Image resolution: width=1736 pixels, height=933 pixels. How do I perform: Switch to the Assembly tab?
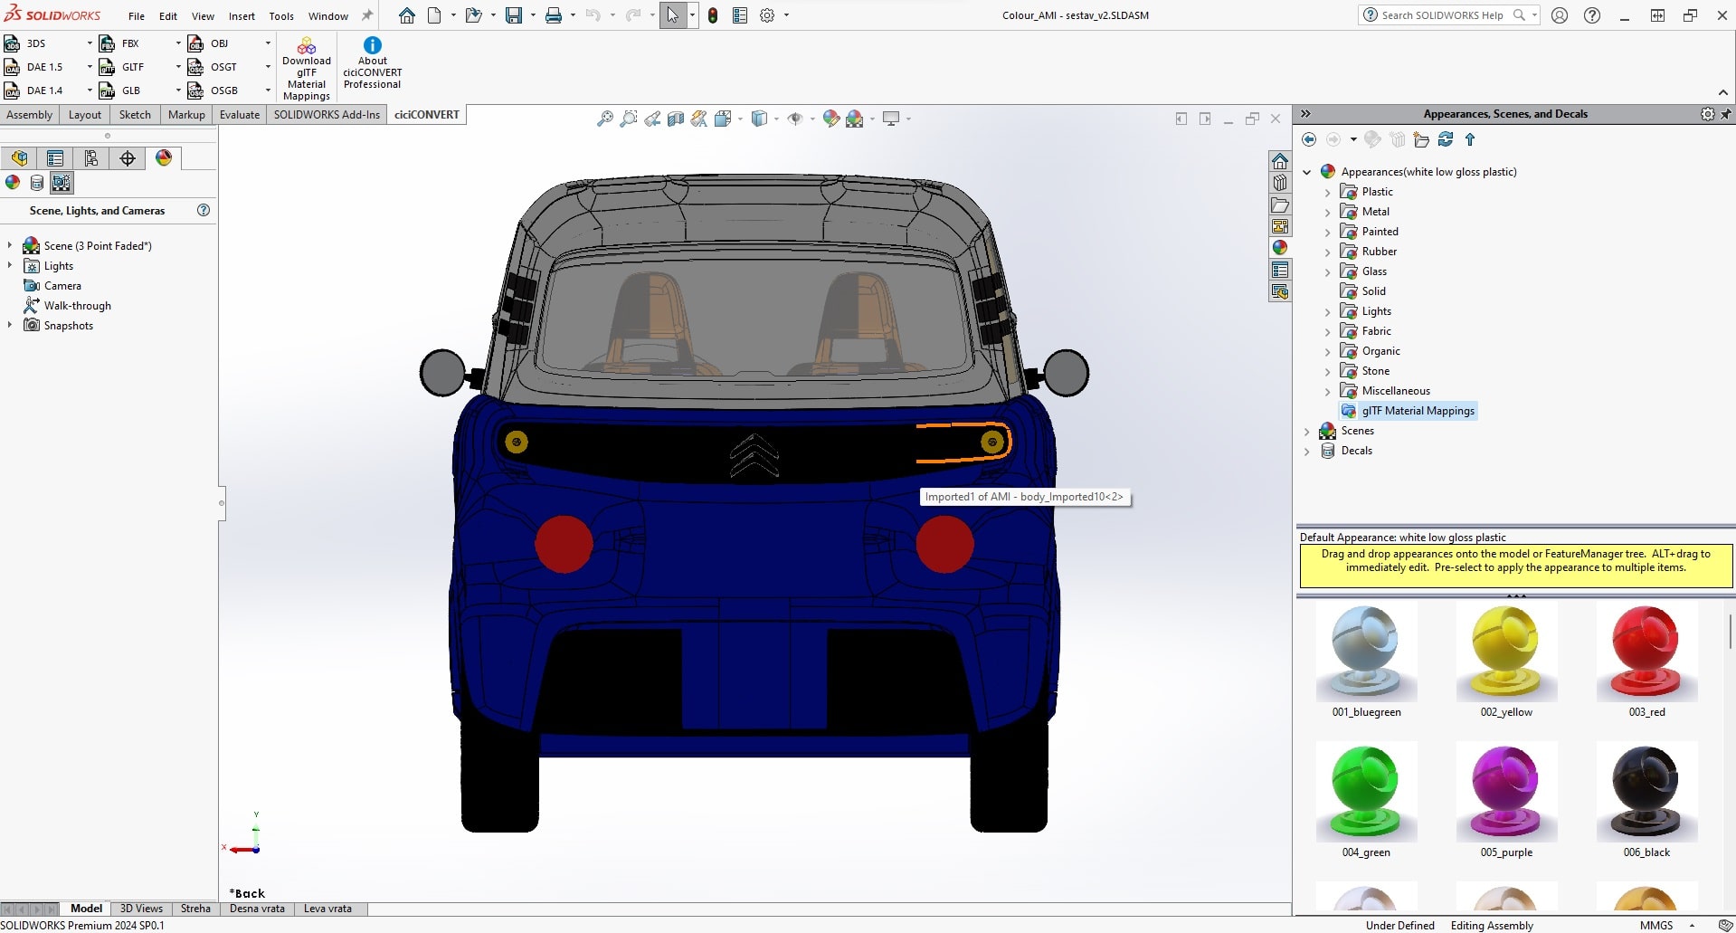(x=30, y=115)
